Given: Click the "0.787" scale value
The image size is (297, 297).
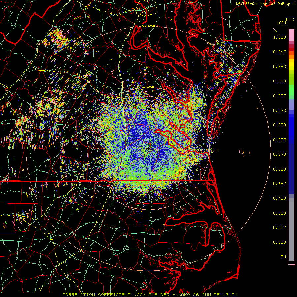Looking at the screenshot, I should pyautogui.click(x=280, y=96).
